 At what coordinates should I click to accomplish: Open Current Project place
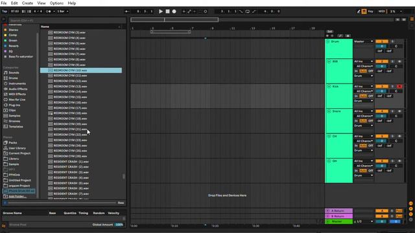point(19,153)
